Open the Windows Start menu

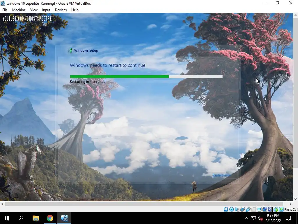(7, 218)
